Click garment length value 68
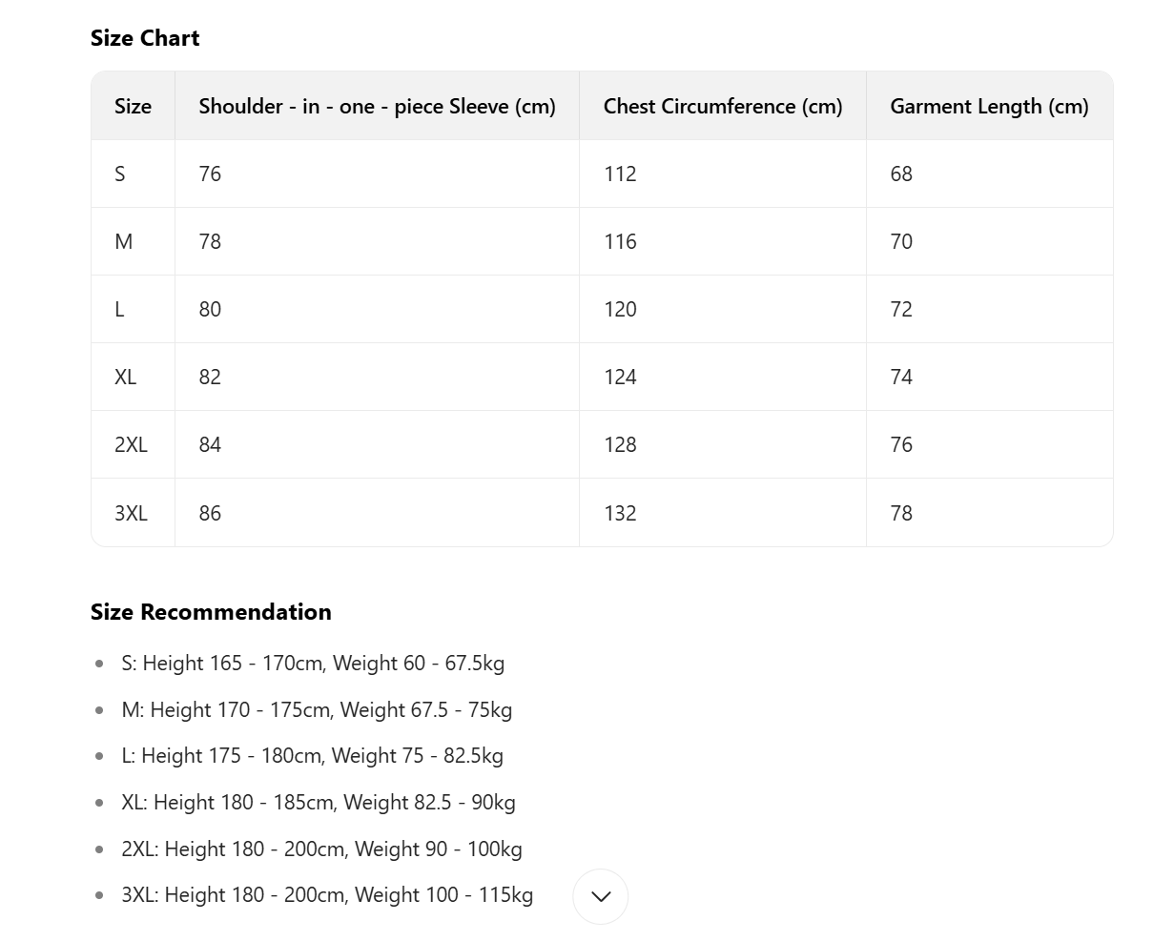Viewport: 1153px width, 941px height. [901, 174]
